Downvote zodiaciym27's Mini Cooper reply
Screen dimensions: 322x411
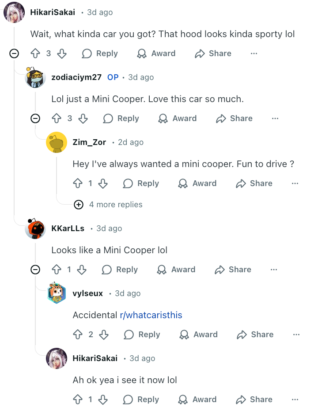point(83,118)
